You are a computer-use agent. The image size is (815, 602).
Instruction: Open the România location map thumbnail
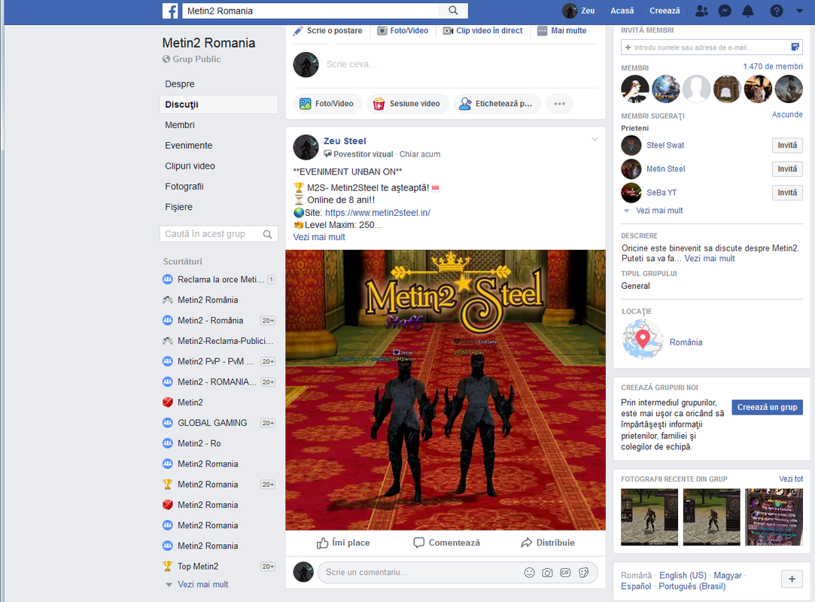(x=643, y=340)
